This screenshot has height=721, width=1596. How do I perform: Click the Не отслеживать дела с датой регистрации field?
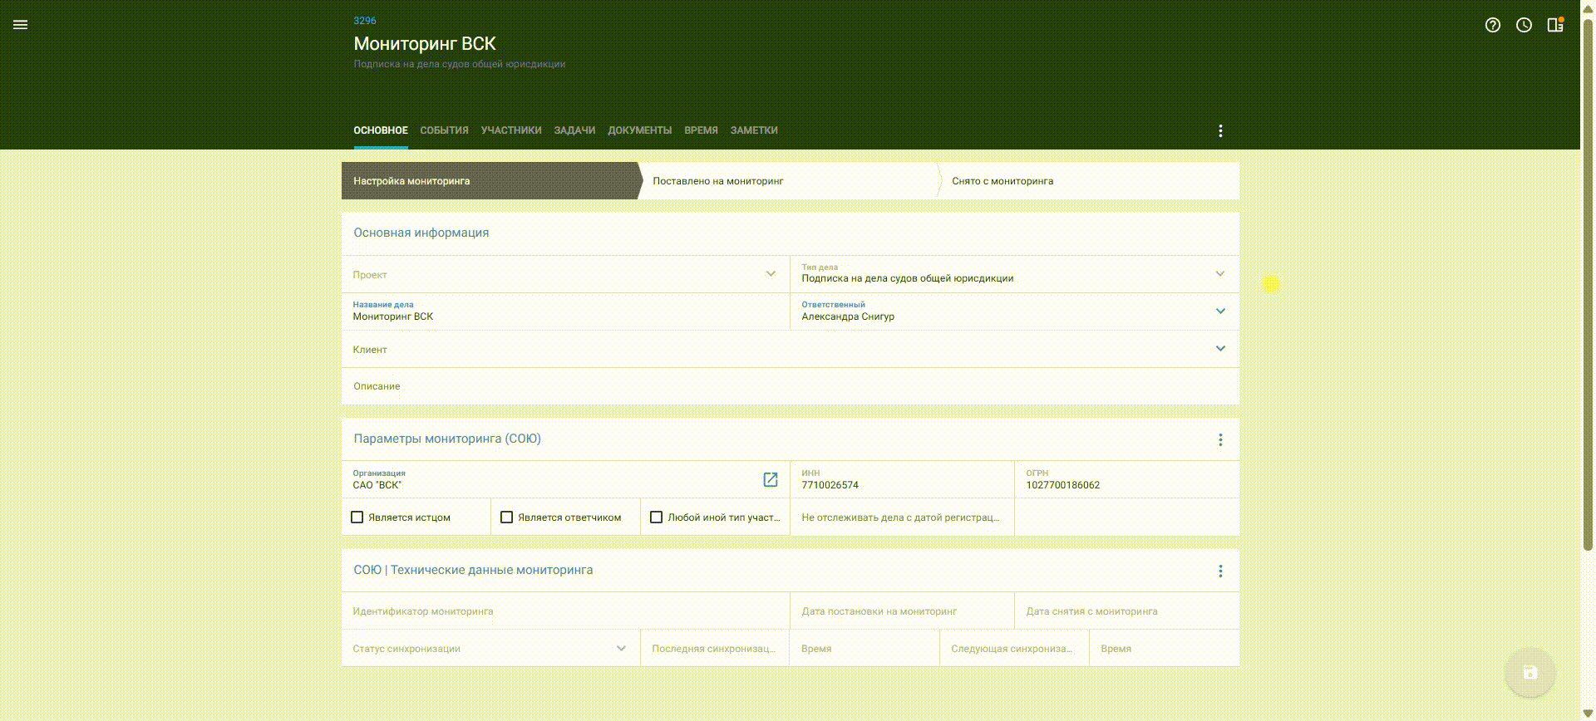902,517
